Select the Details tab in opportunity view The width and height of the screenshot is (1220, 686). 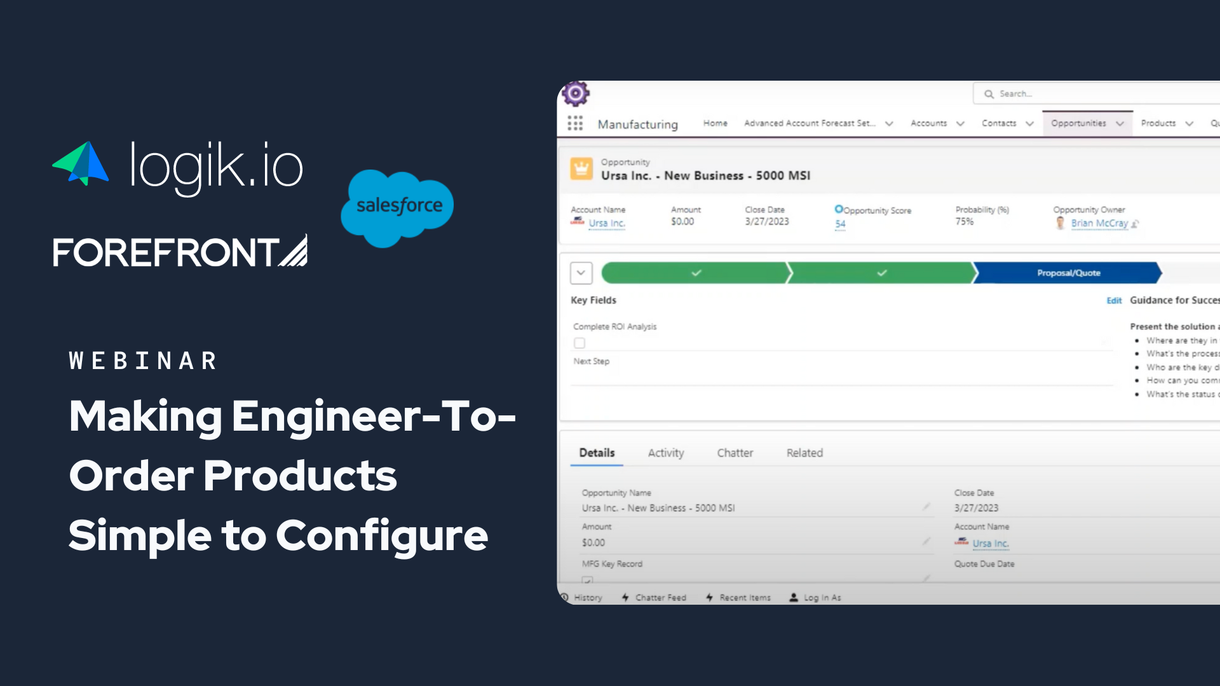click(596, 452)
